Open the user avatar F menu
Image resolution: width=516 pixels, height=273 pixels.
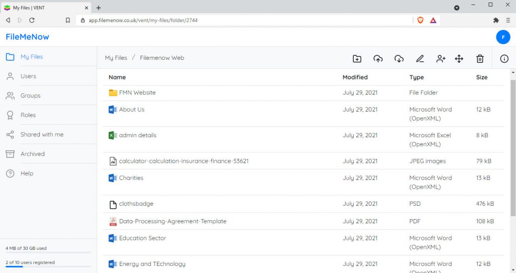coord(503,37)
